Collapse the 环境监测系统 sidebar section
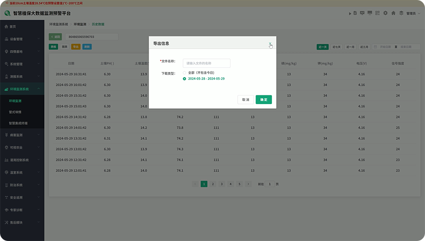The height and width of the screenshot is (241, 425). click(x=22, y=89)
